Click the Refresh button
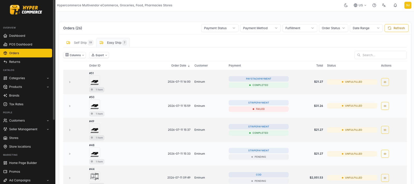Image resolution: width=414 pixels, height=184 pixels. [x=396, y=28]
